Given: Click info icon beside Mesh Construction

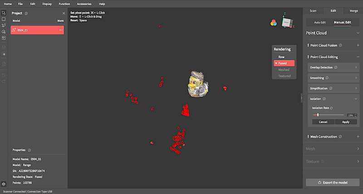Looking at the screenshot, I should [x=340, y=137].
